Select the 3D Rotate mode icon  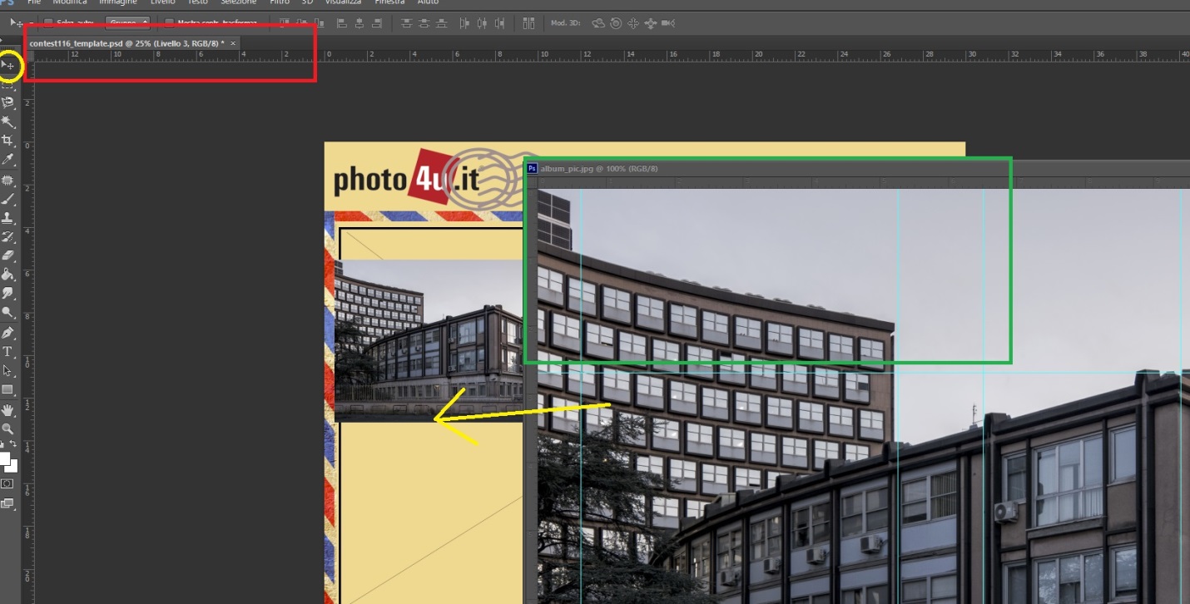click(597, 22)
